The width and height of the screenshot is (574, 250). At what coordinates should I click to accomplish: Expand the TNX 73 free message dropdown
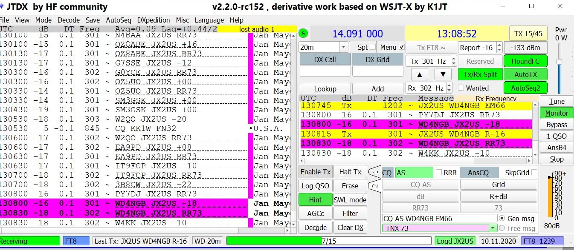(493, 228)
